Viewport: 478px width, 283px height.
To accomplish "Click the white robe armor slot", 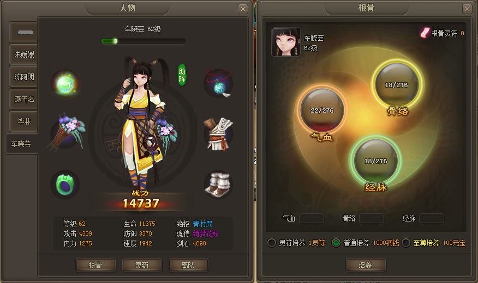I will [218, 134].
